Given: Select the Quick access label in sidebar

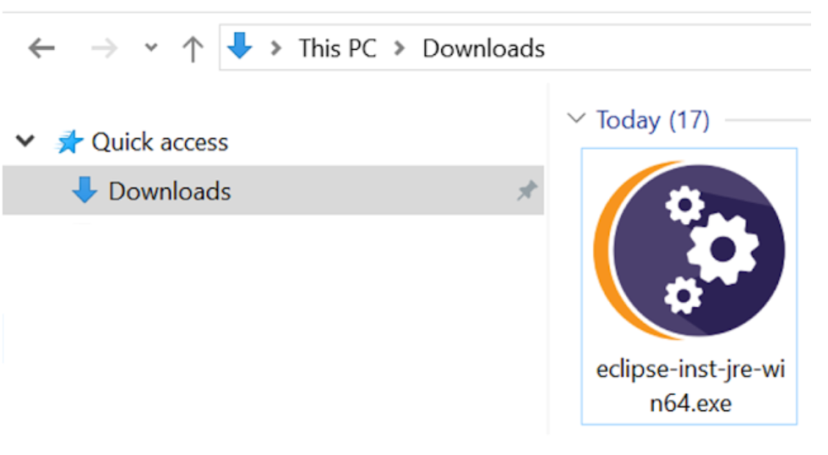Looking at the screenshot, I should [160, 142].
